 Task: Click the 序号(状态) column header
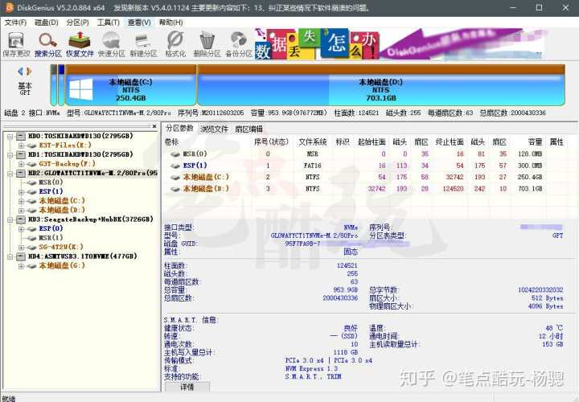(271, 142)
